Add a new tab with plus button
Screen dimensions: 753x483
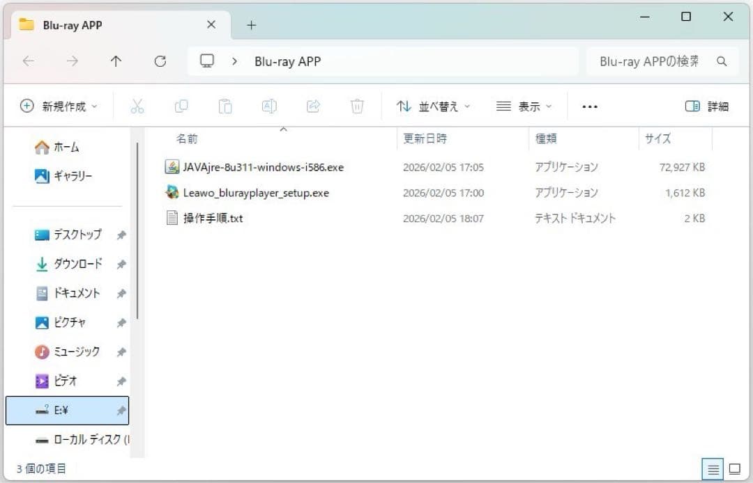point(252,25)
